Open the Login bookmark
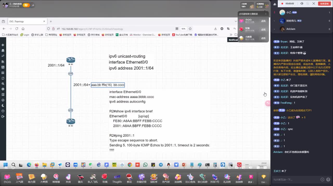 pyautogui.click(x=25, y=35)
